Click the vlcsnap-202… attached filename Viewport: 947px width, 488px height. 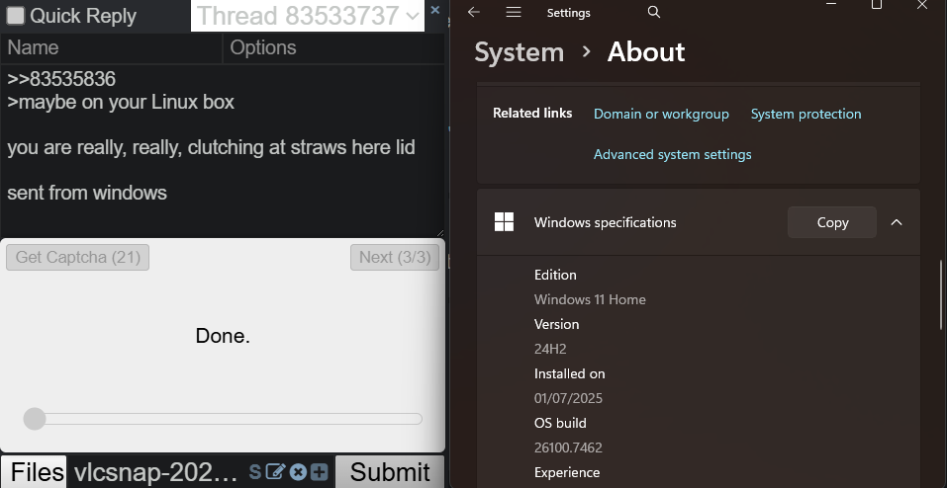pyautogui.click(x=155, y=472)
